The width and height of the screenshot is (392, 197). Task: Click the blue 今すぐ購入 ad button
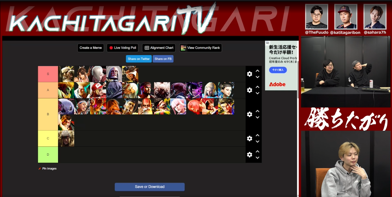[x=278, y=70]
